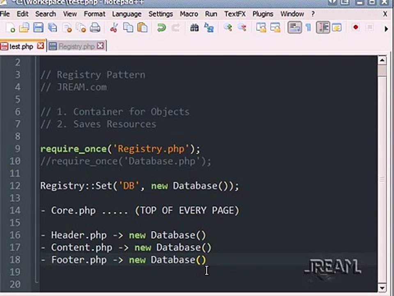The image size is (394, 296).
Task: Toggle synchronized horizontal scrolling icon
Action: [x=275, y=28]
